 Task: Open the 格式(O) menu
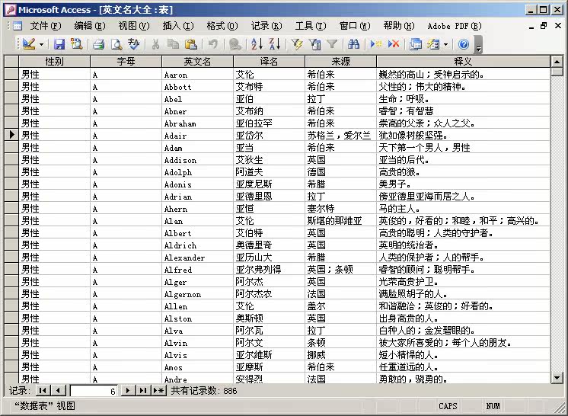click(222, 26)
